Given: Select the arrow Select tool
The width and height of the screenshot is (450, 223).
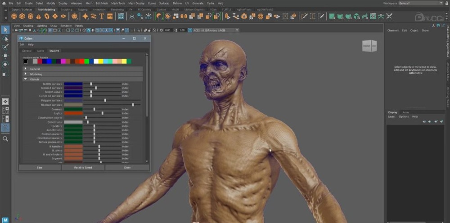Looking at the screenshot, I should (5, 30).
